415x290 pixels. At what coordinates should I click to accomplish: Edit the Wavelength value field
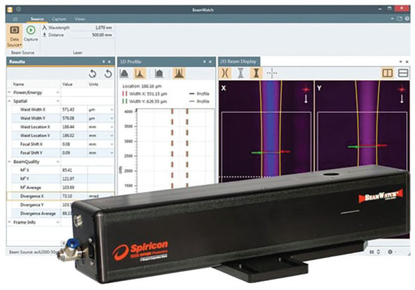[x=91, y=28]
